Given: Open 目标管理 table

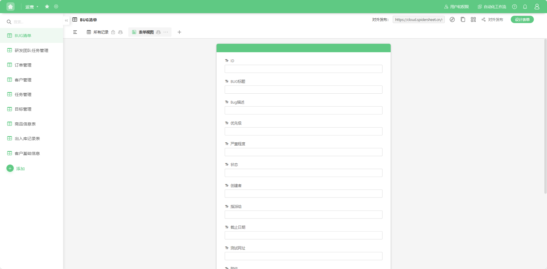Looking at the screenshot, I should (x=32, y=109).
